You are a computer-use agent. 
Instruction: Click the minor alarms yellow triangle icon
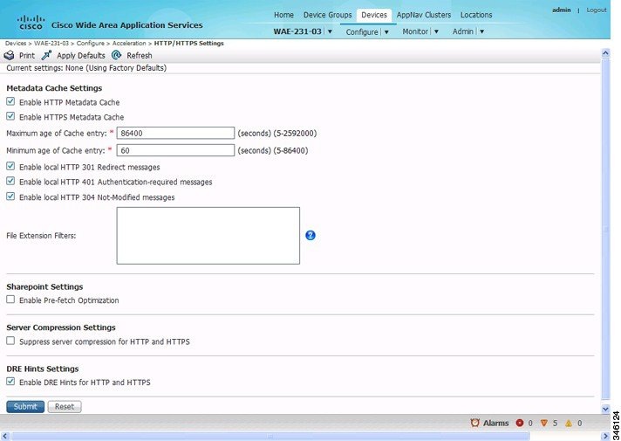point(569,424)
